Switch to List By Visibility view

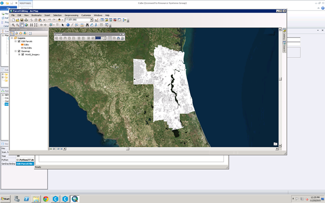pos(21,33)
